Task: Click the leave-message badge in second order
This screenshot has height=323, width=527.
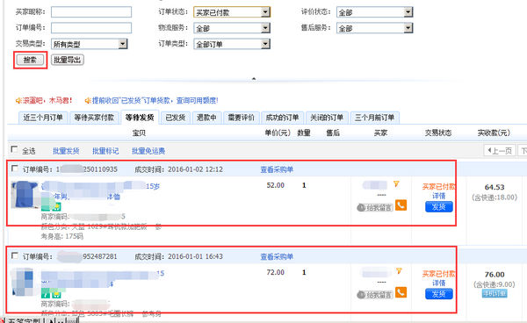Action: click(374, 295)
